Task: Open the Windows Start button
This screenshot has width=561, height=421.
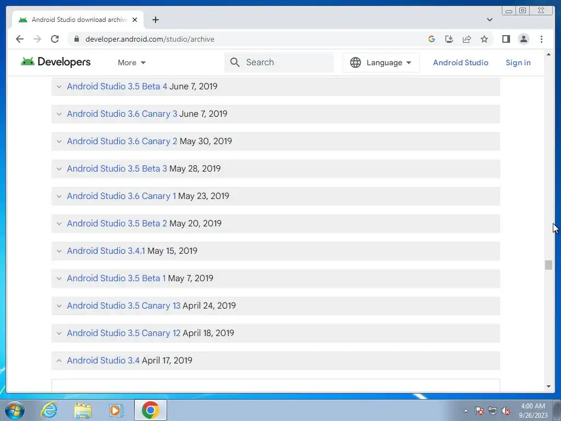Action: pyautogui.click(x=15, y=410)
